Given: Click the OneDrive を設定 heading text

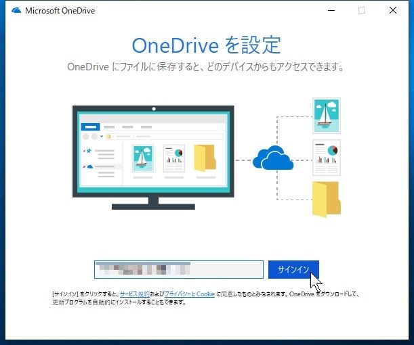Looking at the screenshot, I should pyautogui.click(x=206, y=45).
